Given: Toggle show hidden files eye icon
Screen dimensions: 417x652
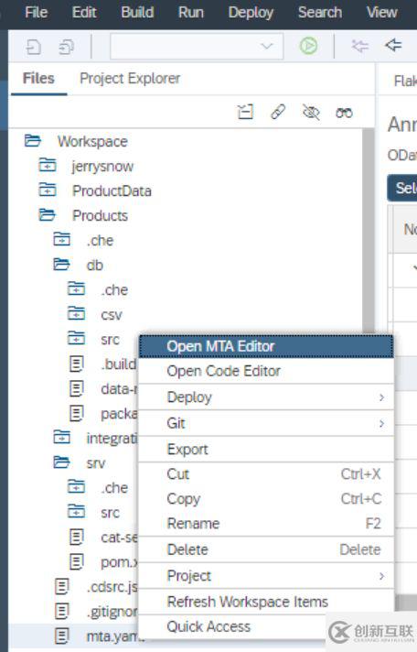Looking at the screenshot, I should [x=311, y=113].
